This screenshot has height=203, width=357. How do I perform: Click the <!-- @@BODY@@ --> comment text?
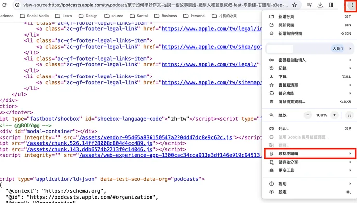coord(26,126)
